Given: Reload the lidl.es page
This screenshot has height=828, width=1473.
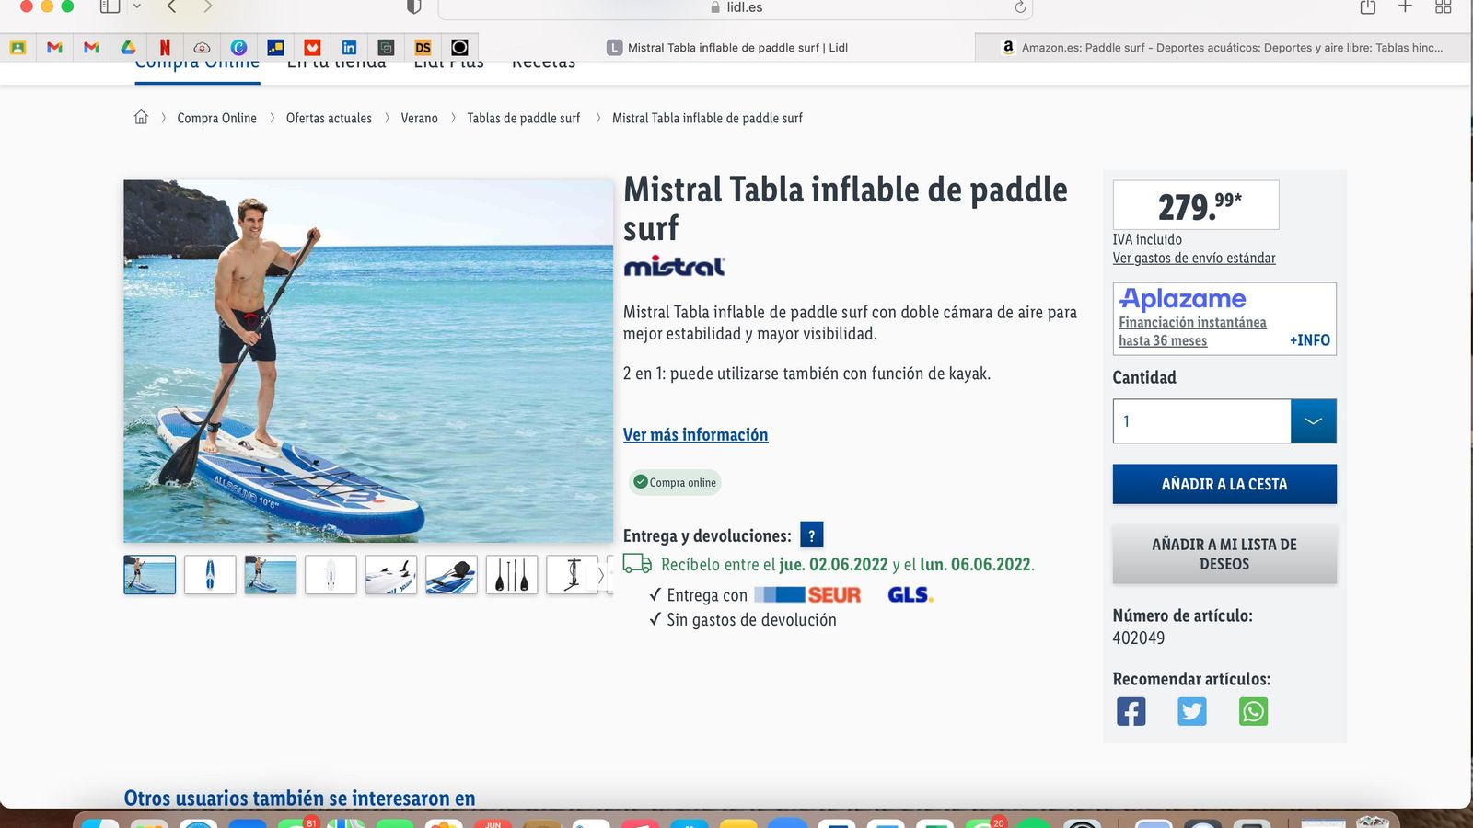Looking at the screenshot, I should pyautogui.click(x=1018, y=8).
